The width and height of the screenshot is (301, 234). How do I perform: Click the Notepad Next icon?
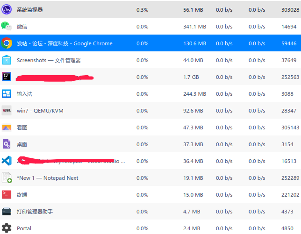7,178
